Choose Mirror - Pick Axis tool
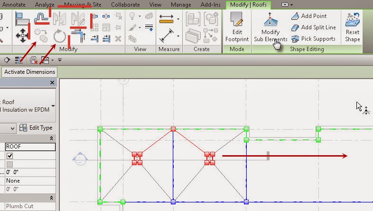The height and width of the screenshot is (211, 373). tap(59, 19)
